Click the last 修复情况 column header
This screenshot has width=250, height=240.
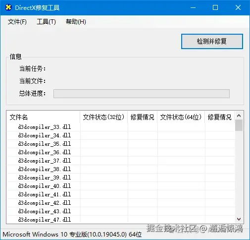[219, 117]
